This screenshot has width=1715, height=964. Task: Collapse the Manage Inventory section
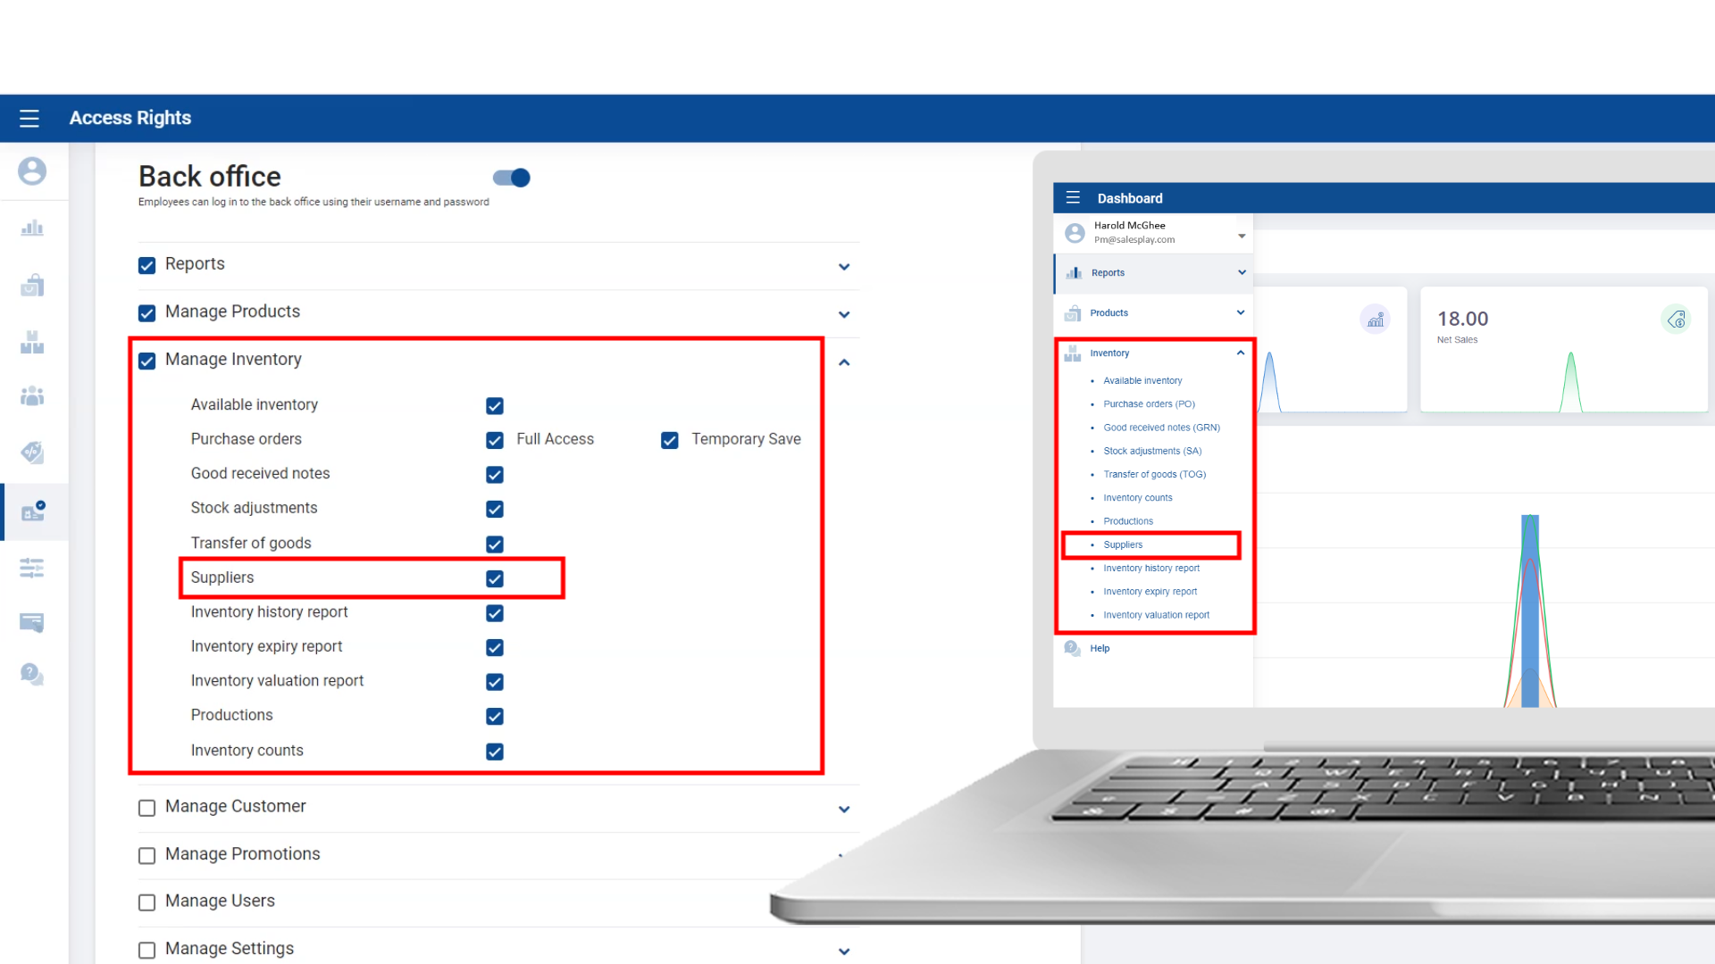click(844, 362)
